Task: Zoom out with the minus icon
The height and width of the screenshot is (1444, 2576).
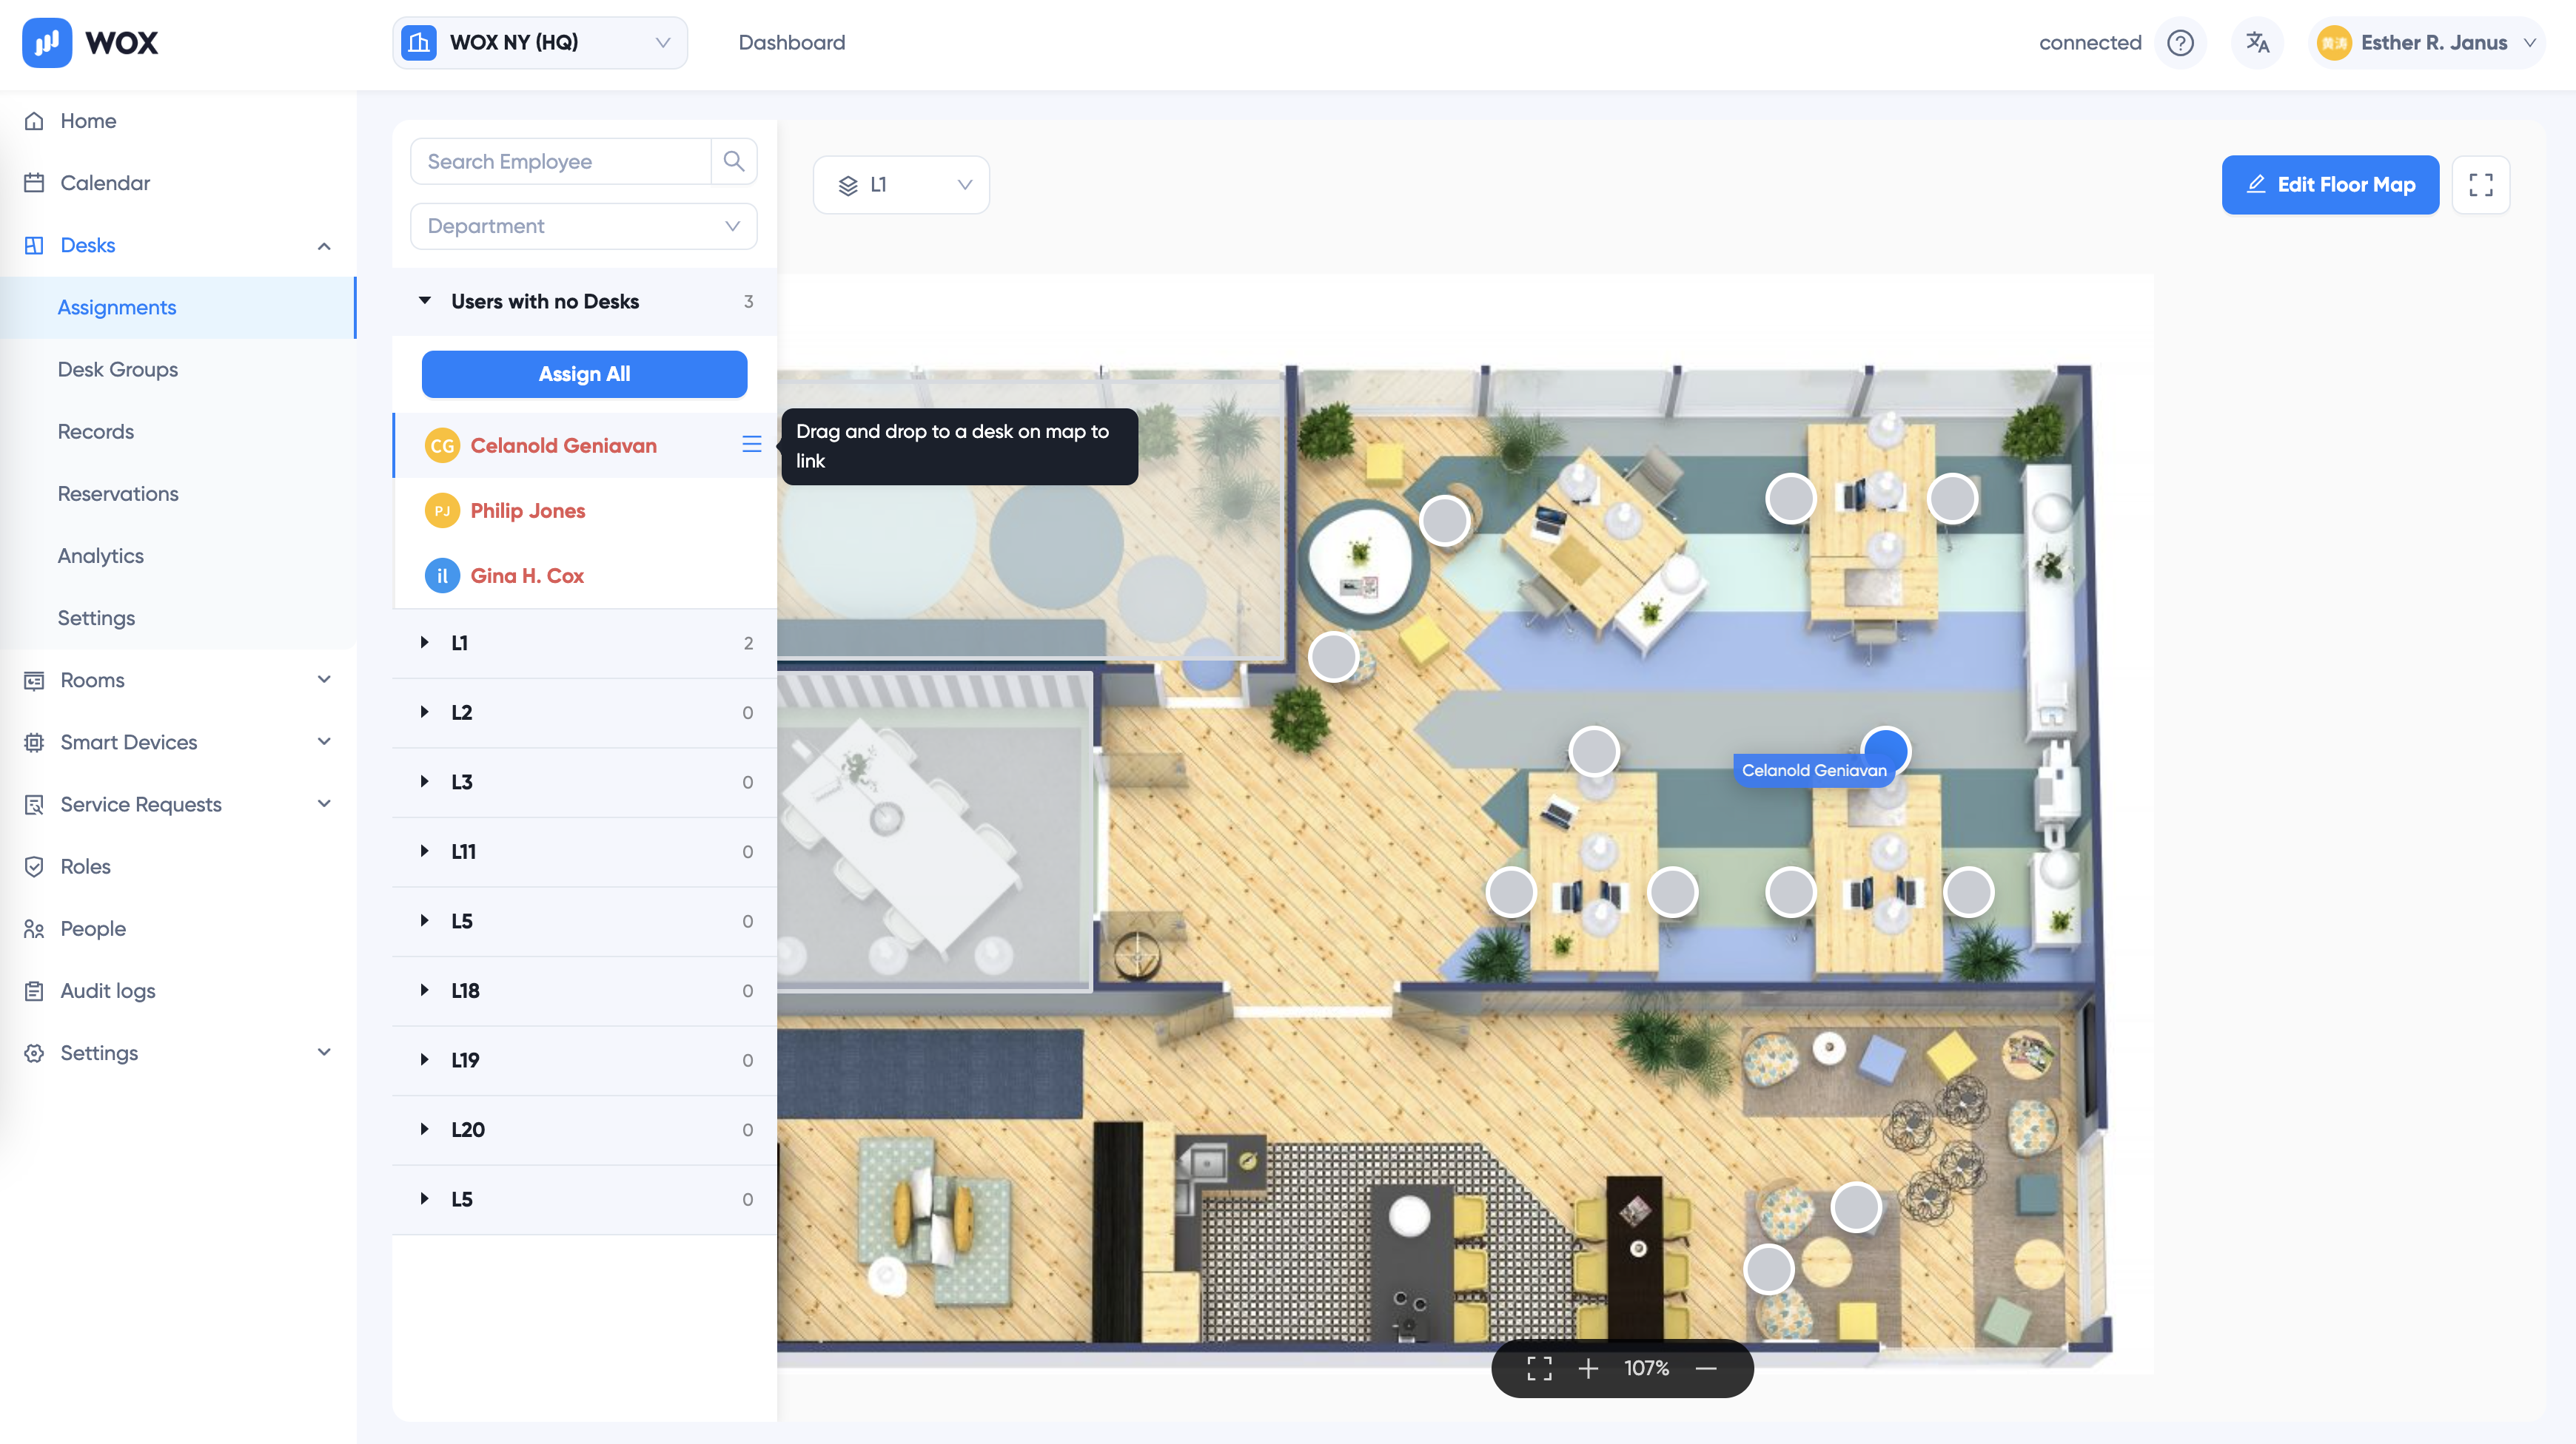Action: (x=1706, y=1368)
